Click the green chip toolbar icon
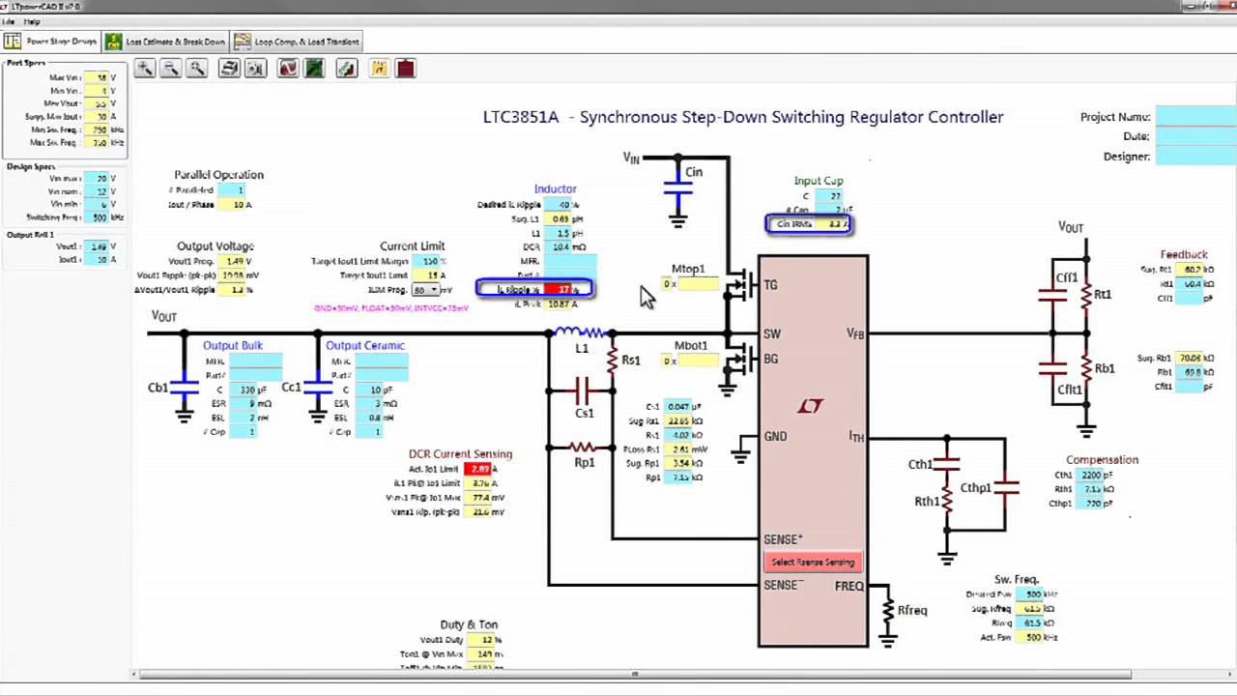 tap(314, 68)
